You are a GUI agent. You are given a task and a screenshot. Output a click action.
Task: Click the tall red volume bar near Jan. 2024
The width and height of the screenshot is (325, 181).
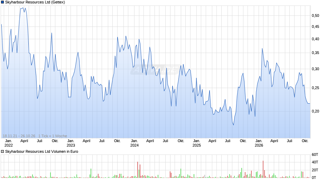(138, 170)
